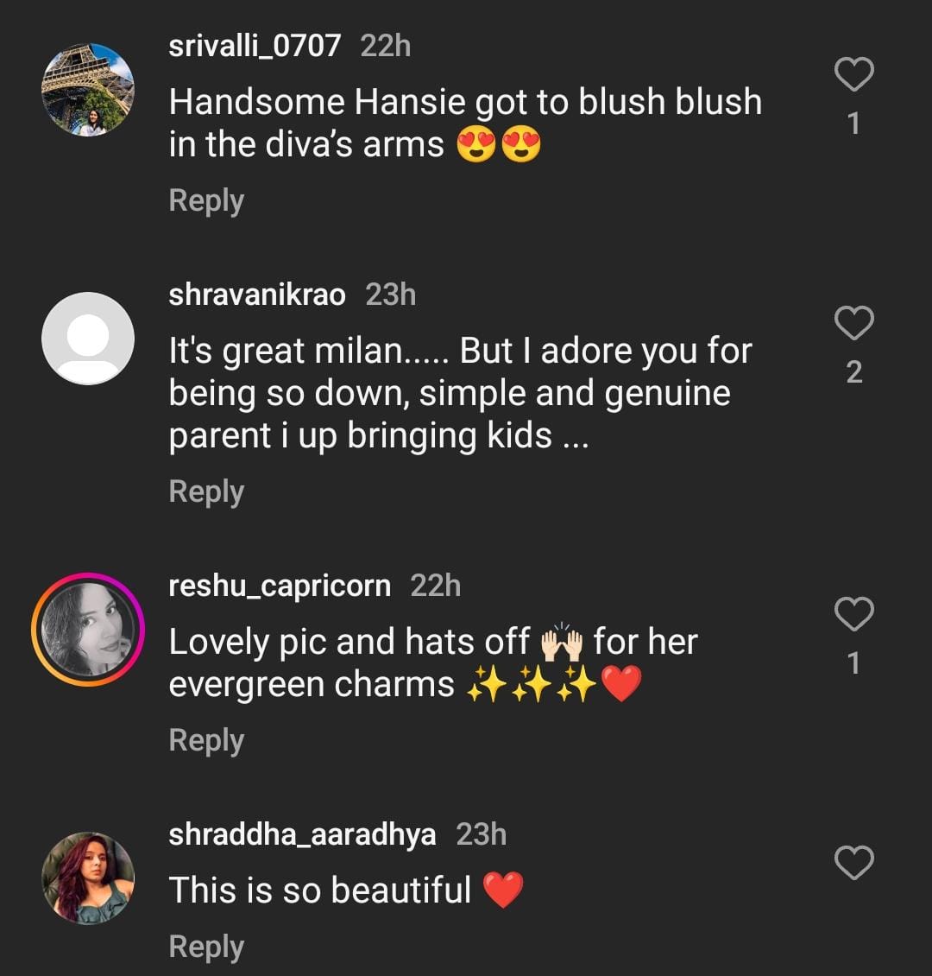Heart shraddha_aaradhya's comment
Image resolution: width=932 pixels, height=976 pixels.
point(854,863)
